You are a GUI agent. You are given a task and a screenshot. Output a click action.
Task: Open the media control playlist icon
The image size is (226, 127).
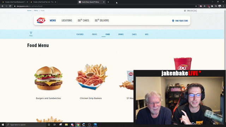pos(216,6)
